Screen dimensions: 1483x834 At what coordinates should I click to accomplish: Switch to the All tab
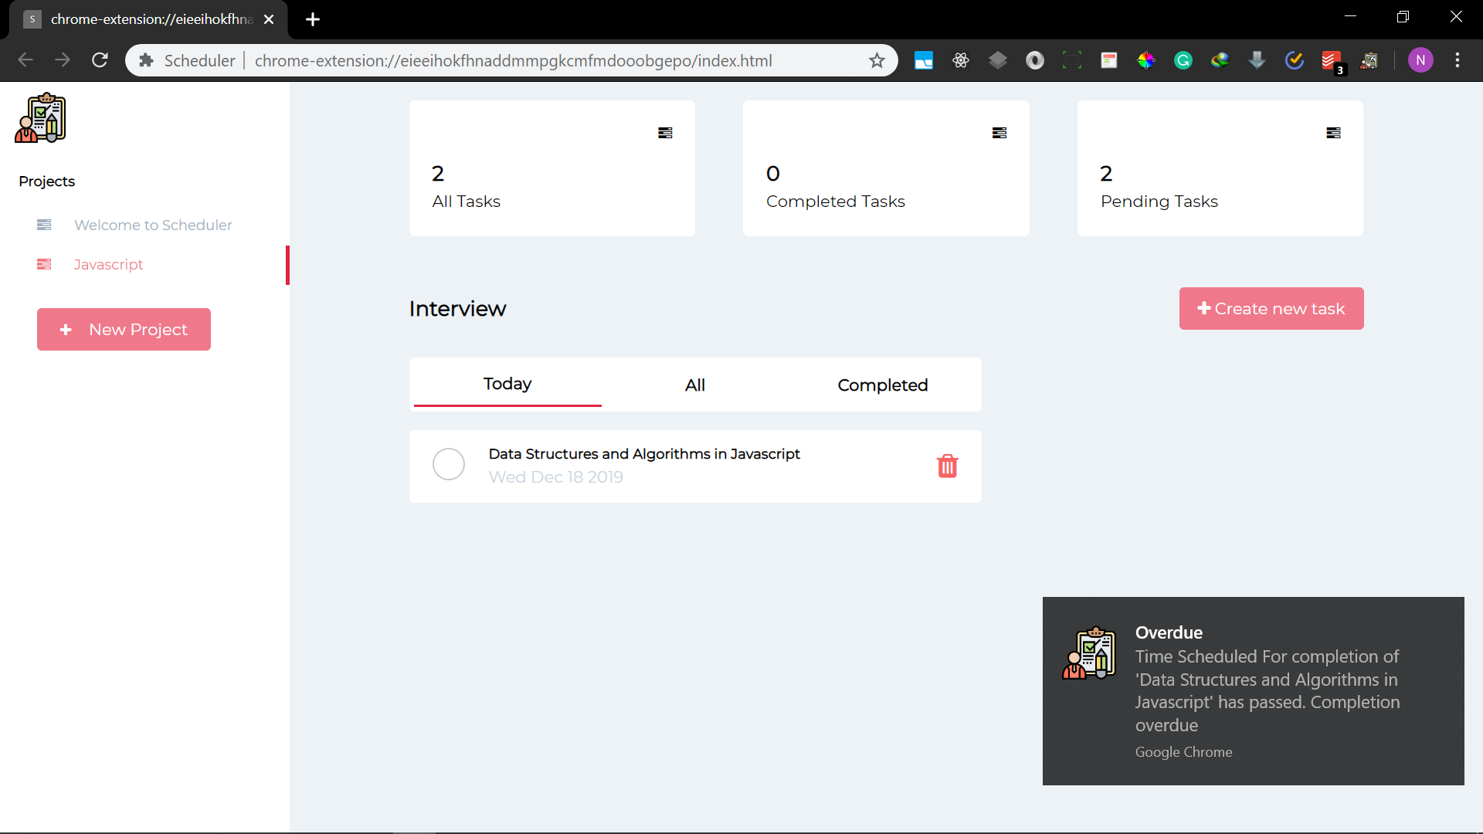(x=695, y=385)
